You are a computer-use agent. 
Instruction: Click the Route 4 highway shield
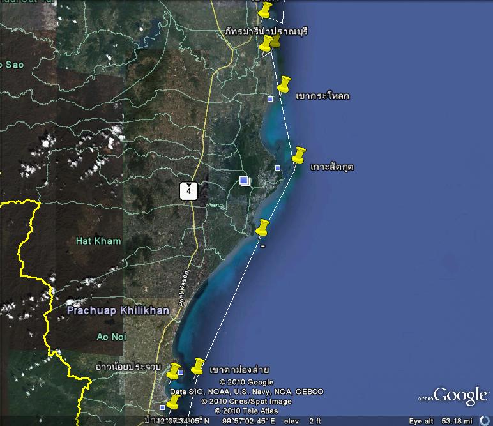click(188, 190)
